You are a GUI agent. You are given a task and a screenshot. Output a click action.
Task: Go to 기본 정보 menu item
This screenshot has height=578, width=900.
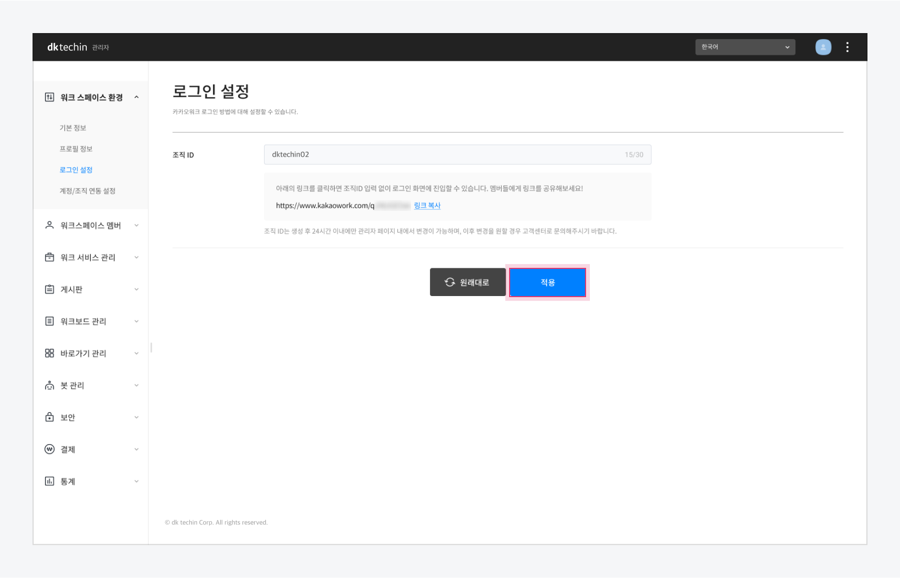73,128
